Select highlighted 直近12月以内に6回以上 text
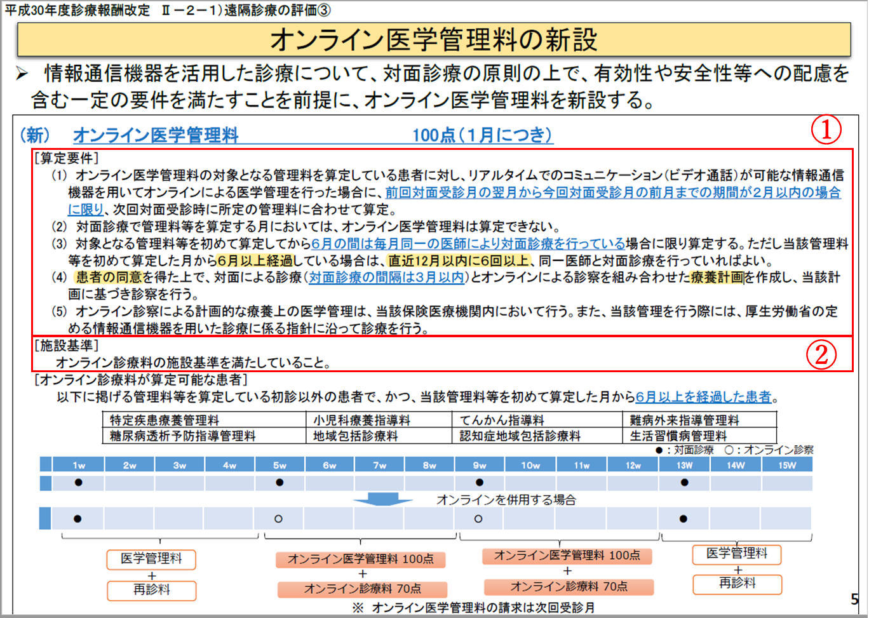 tap(458, 260)
